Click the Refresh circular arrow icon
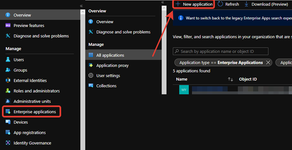The width and height of the screenshot is (292, 150). 220,4
